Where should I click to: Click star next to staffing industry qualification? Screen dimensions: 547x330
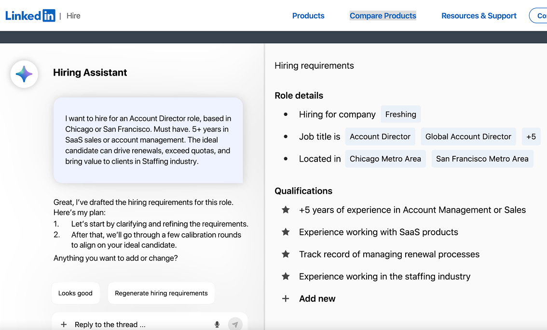pyautogui.click(x=286, y=277)
